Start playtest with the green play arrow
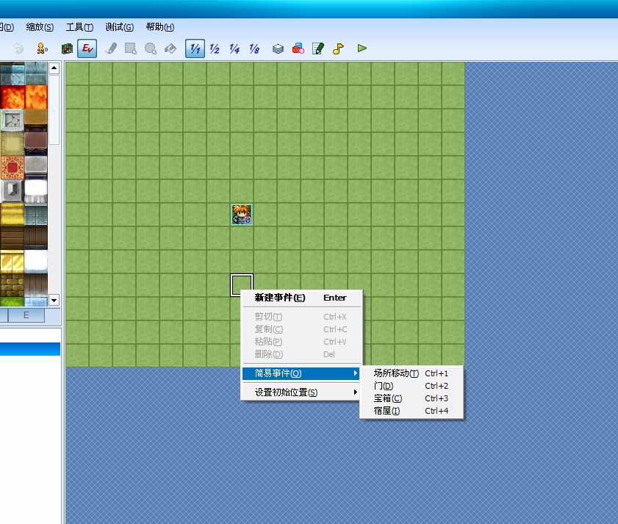Viewport: 618px width, 524px height. click(362, 49)
